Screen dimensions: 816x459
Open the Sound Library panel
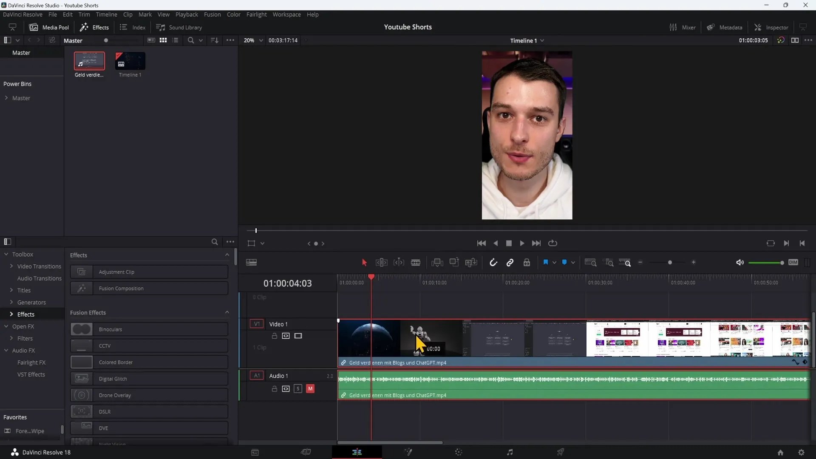tap(179, 27)
